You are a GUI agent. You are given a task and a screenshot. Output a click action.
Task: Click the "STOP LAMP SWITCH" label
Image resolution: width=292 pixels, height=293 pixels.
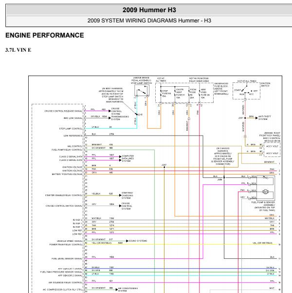[x=141, y=83]
